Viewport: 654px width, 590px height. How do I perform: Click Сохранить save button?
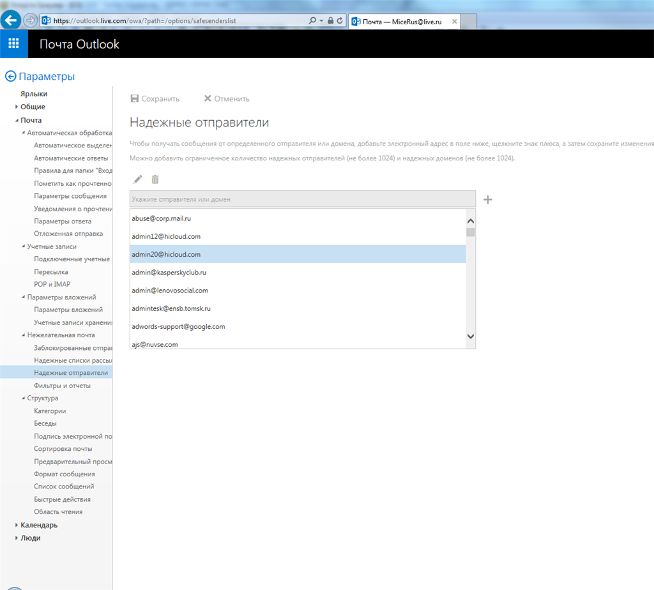tap(155, 99)
